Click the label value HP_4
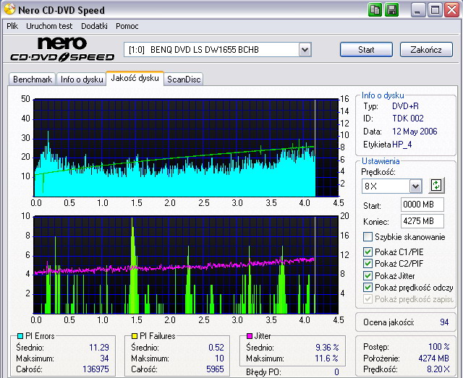The width and height of the screenshot is (463, 378). coord(402,145)
